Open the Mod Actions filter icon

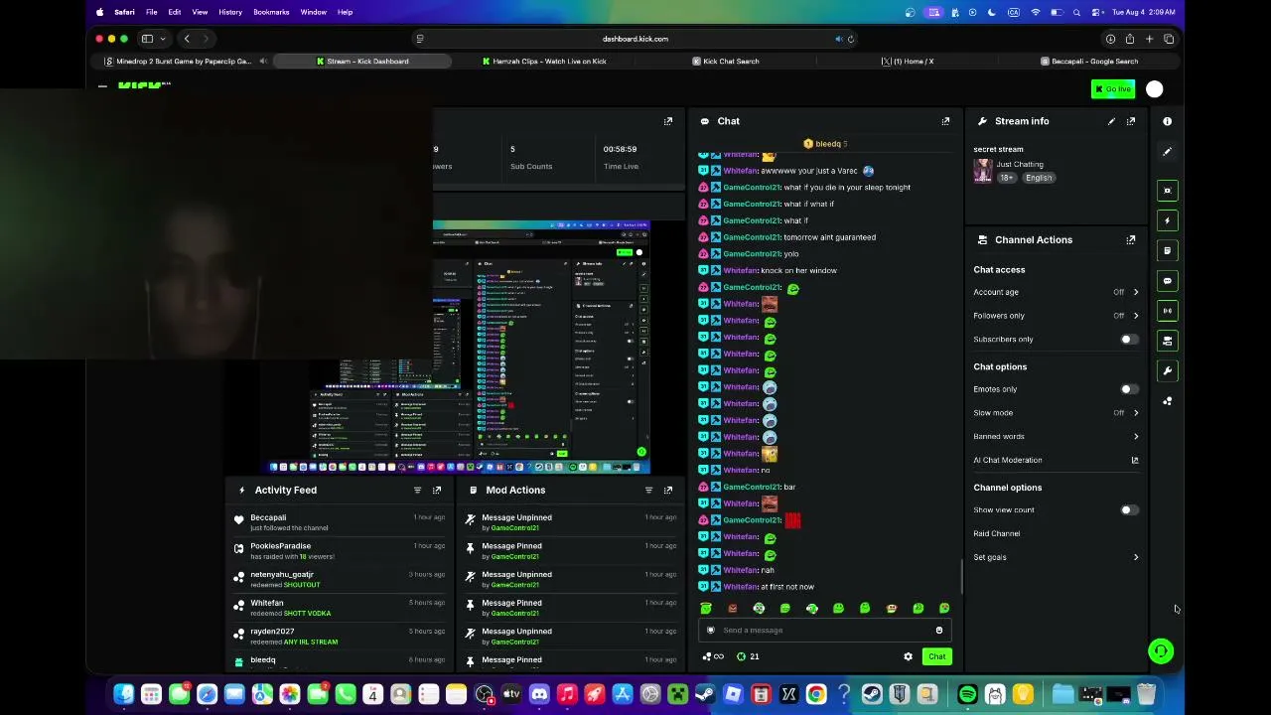648,490
